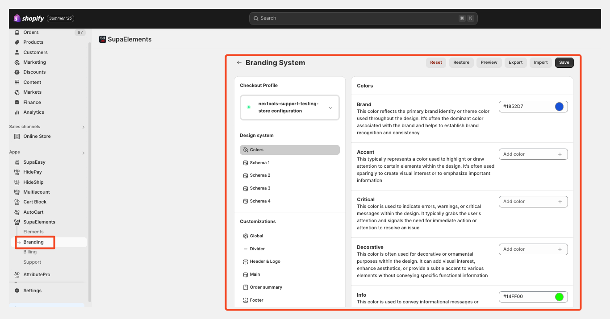Click the Summer '25 edition badge
The image size is (610, 319).
click(x=60, y=18)
